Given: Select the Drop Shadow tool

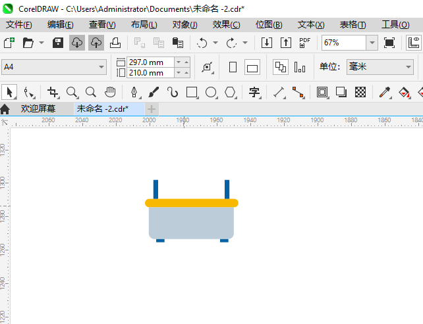Looking at the screenshot, I should (x=341, y=92).
